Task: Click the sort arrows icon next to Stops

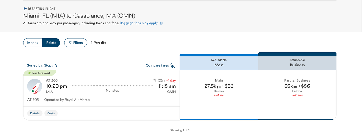Action: pyautogui.click(x=56, y=65)
